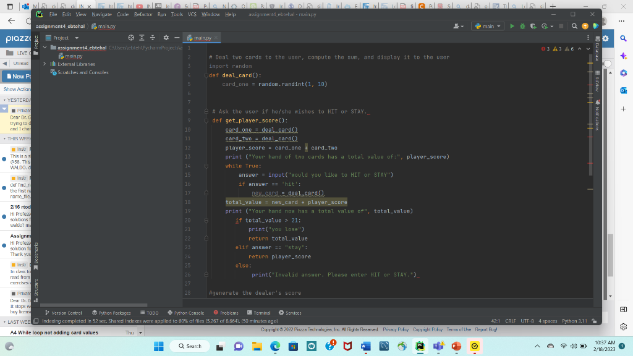Image resolution: width=633 pixels, height=356 pixels.
Task: Open Project panel gear options
Action: point(166,38)
